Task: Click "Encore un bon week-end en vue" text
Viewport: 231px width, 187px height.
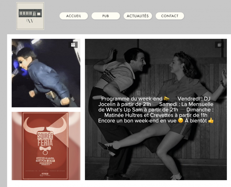Action: click(x=137, y=121)
